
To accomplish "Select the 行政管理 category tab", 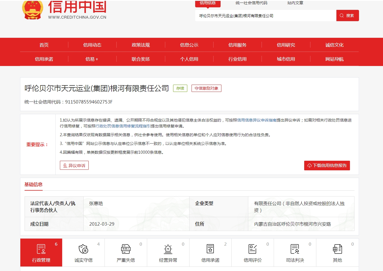I will (x=41, y=252).
